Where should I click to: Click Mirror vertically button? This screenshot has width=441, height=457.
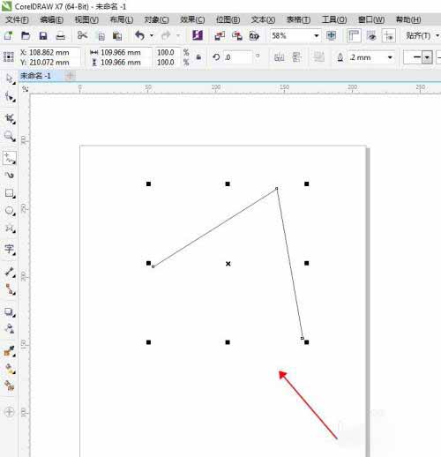point(296,57)
